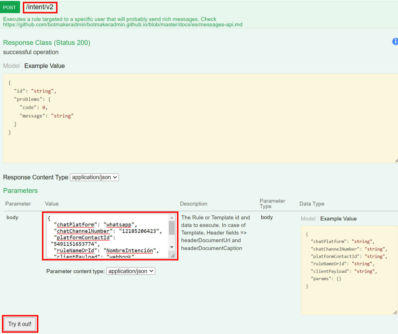398x334 pixels.
Task: Click the "Response Content Type" label
Action: [36, 177]
